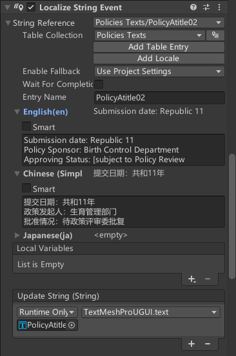Expand the Japanese(ja) locale foldout

pyautogui.click(x=17, y=235)
